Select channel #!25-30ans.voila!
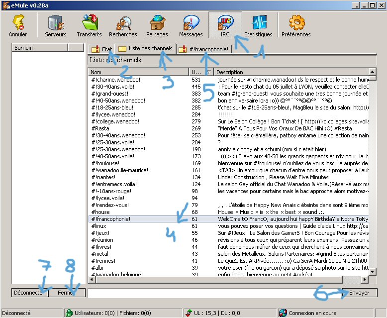Image resolution: width=387 pixels, height=318 pixels. pyautogui.click(x=228, y=142)
